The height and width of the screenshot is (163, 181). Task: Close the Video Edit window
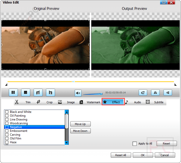[x=171, y=3]
